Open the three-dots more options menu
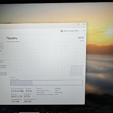 (x=83, y=31)
